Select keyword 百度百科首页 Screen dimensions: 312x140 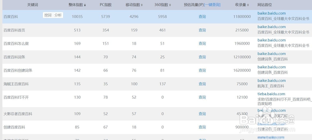14,30
